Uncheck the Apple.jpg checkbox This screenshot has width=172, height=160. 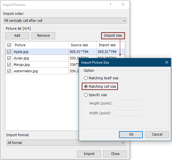click(9, 52)
